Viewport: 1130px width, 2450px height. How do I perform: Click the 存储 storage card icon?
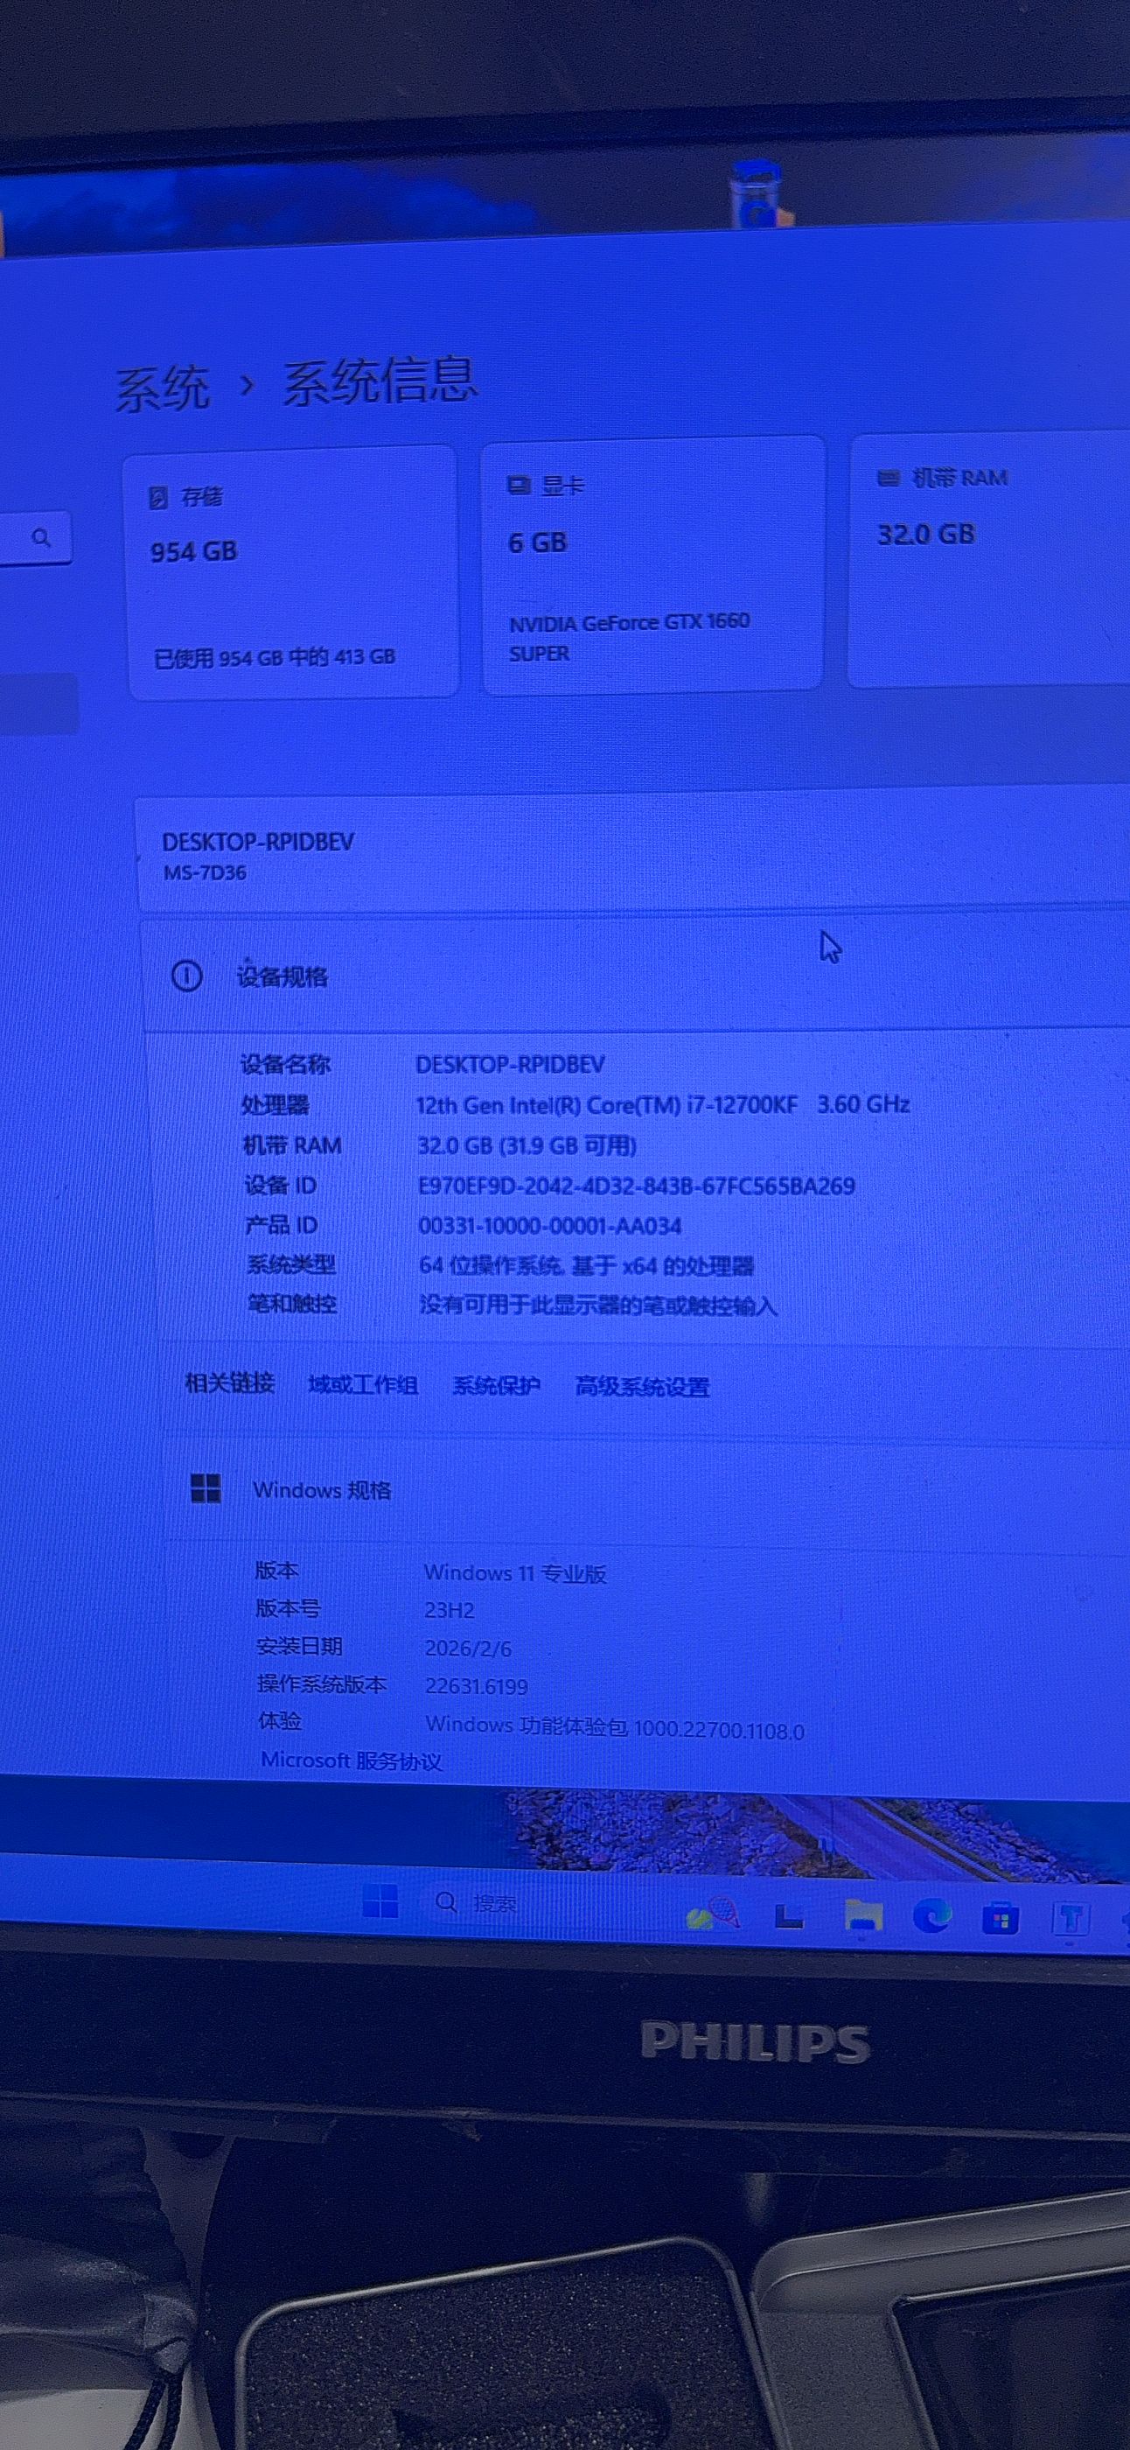point(158,497)
